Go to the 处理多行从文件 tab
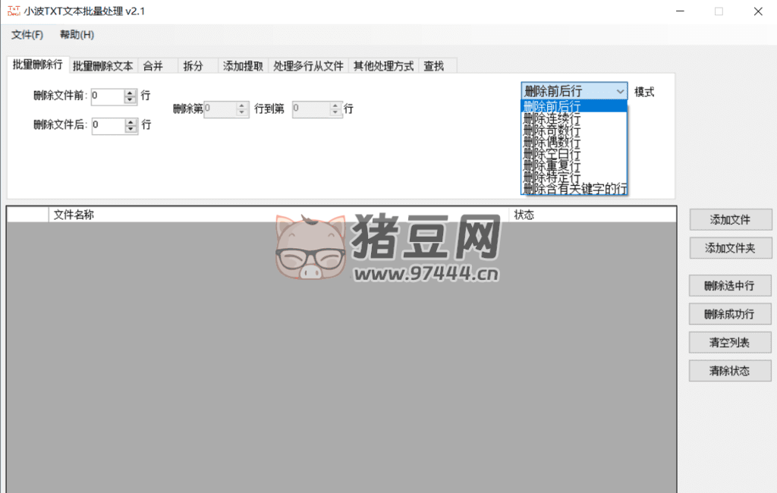Image resolution: width=777 pixels, height=493 pixels. click(x=309, y=66)
